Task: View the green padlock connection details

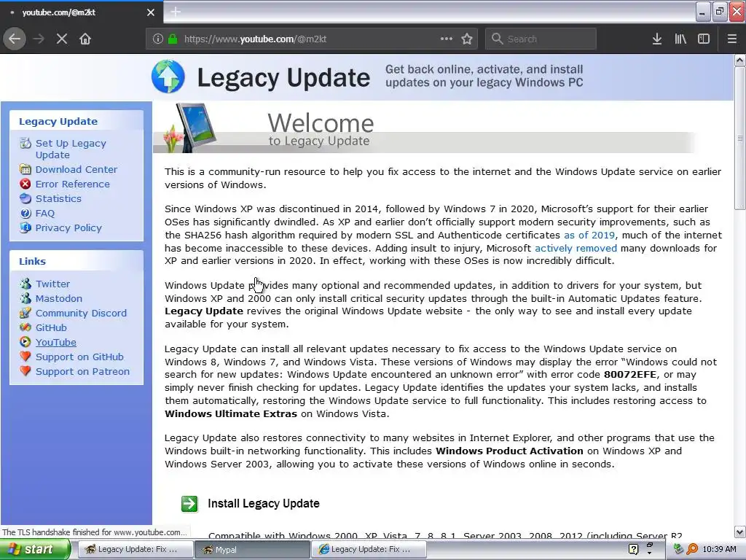Action: (173, 39)
